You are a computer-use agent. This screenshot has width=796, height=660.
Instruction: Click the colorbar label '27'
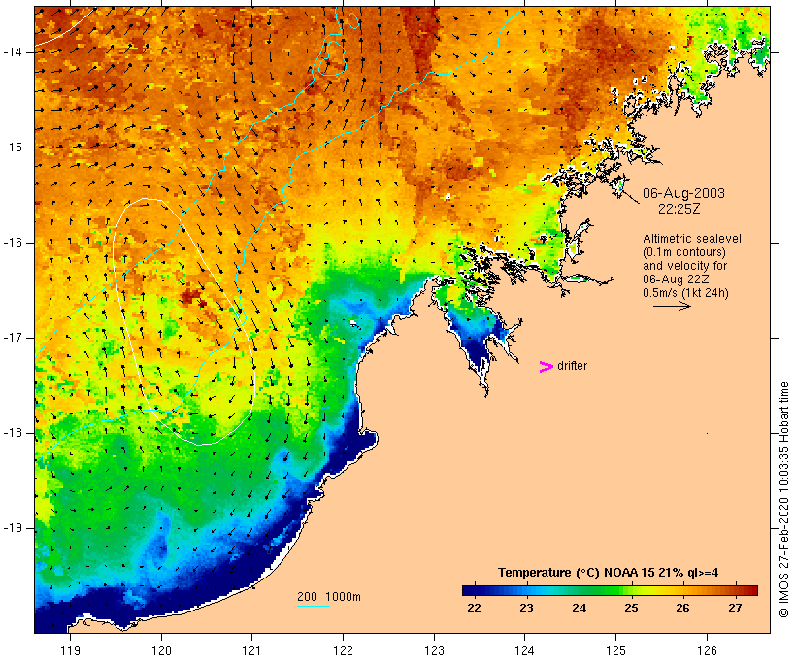[x=735, y=609]
